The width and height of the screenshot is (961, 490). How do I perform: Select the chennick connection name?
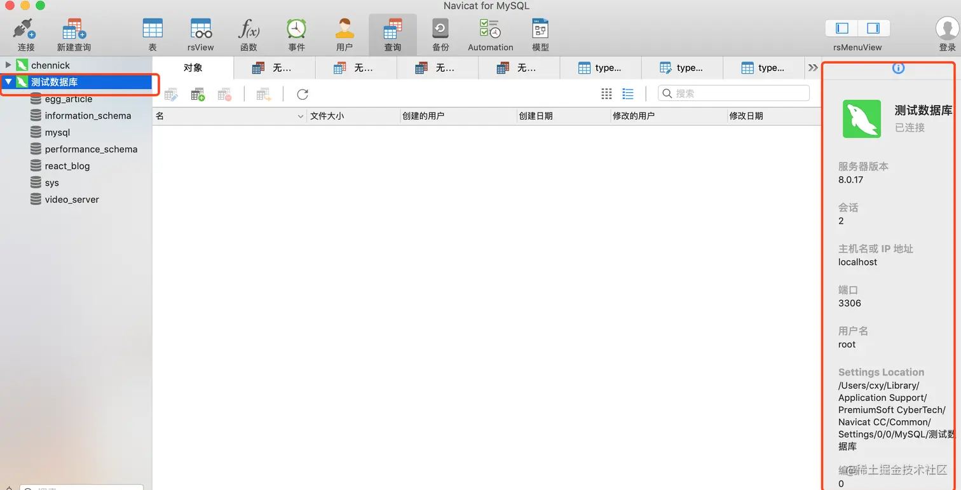[51, 65]
